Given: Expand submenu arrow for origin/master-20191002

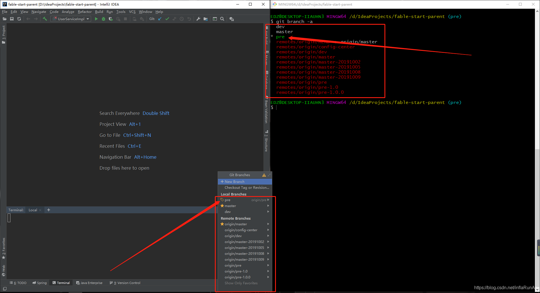Looking at the screenshot, I should point(268,242).
